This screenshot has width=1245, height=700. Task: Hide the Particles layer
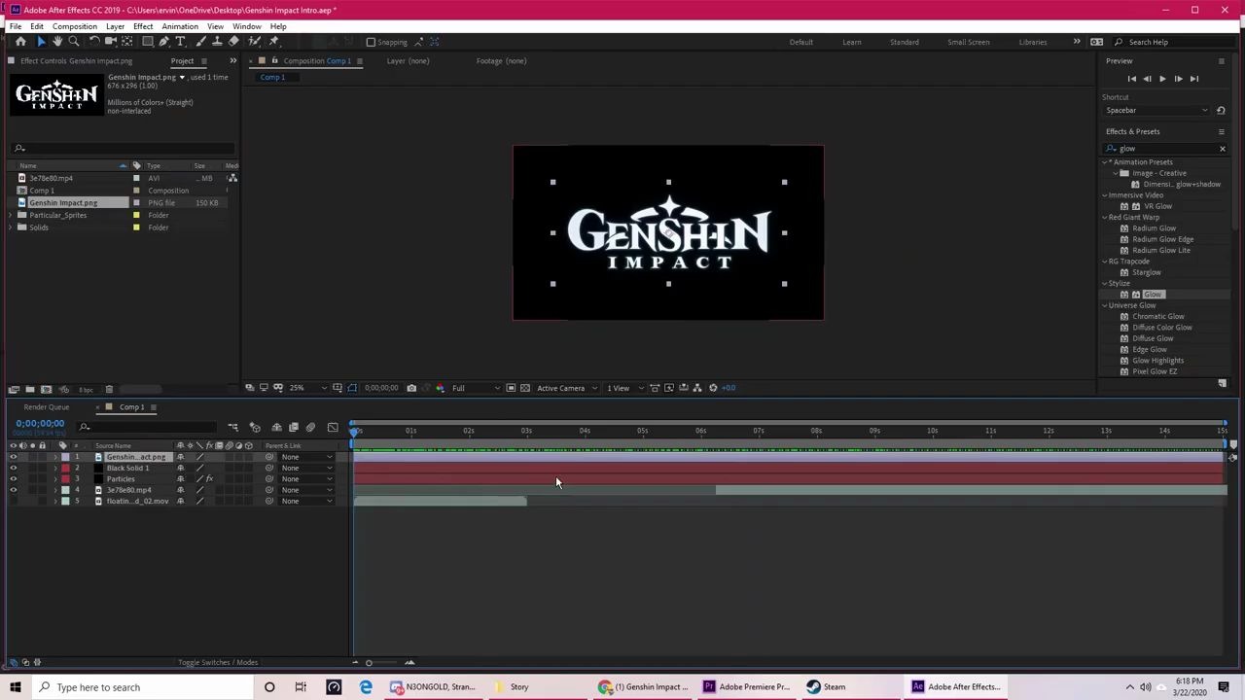[14, 479]
